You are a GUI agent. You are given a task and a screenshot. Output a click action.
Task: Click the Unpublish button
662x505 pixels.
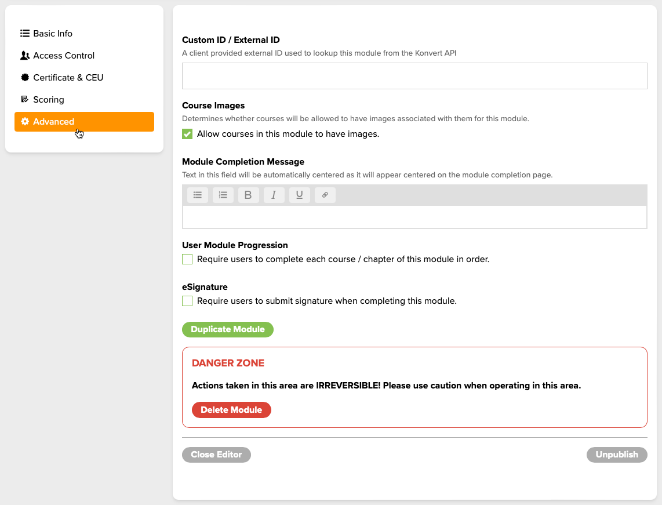[x=617, y=455]
